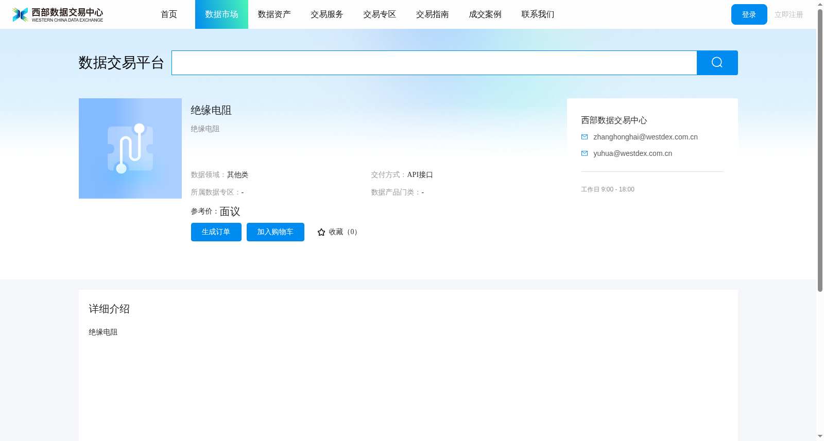Click the 登录 button

749,14
